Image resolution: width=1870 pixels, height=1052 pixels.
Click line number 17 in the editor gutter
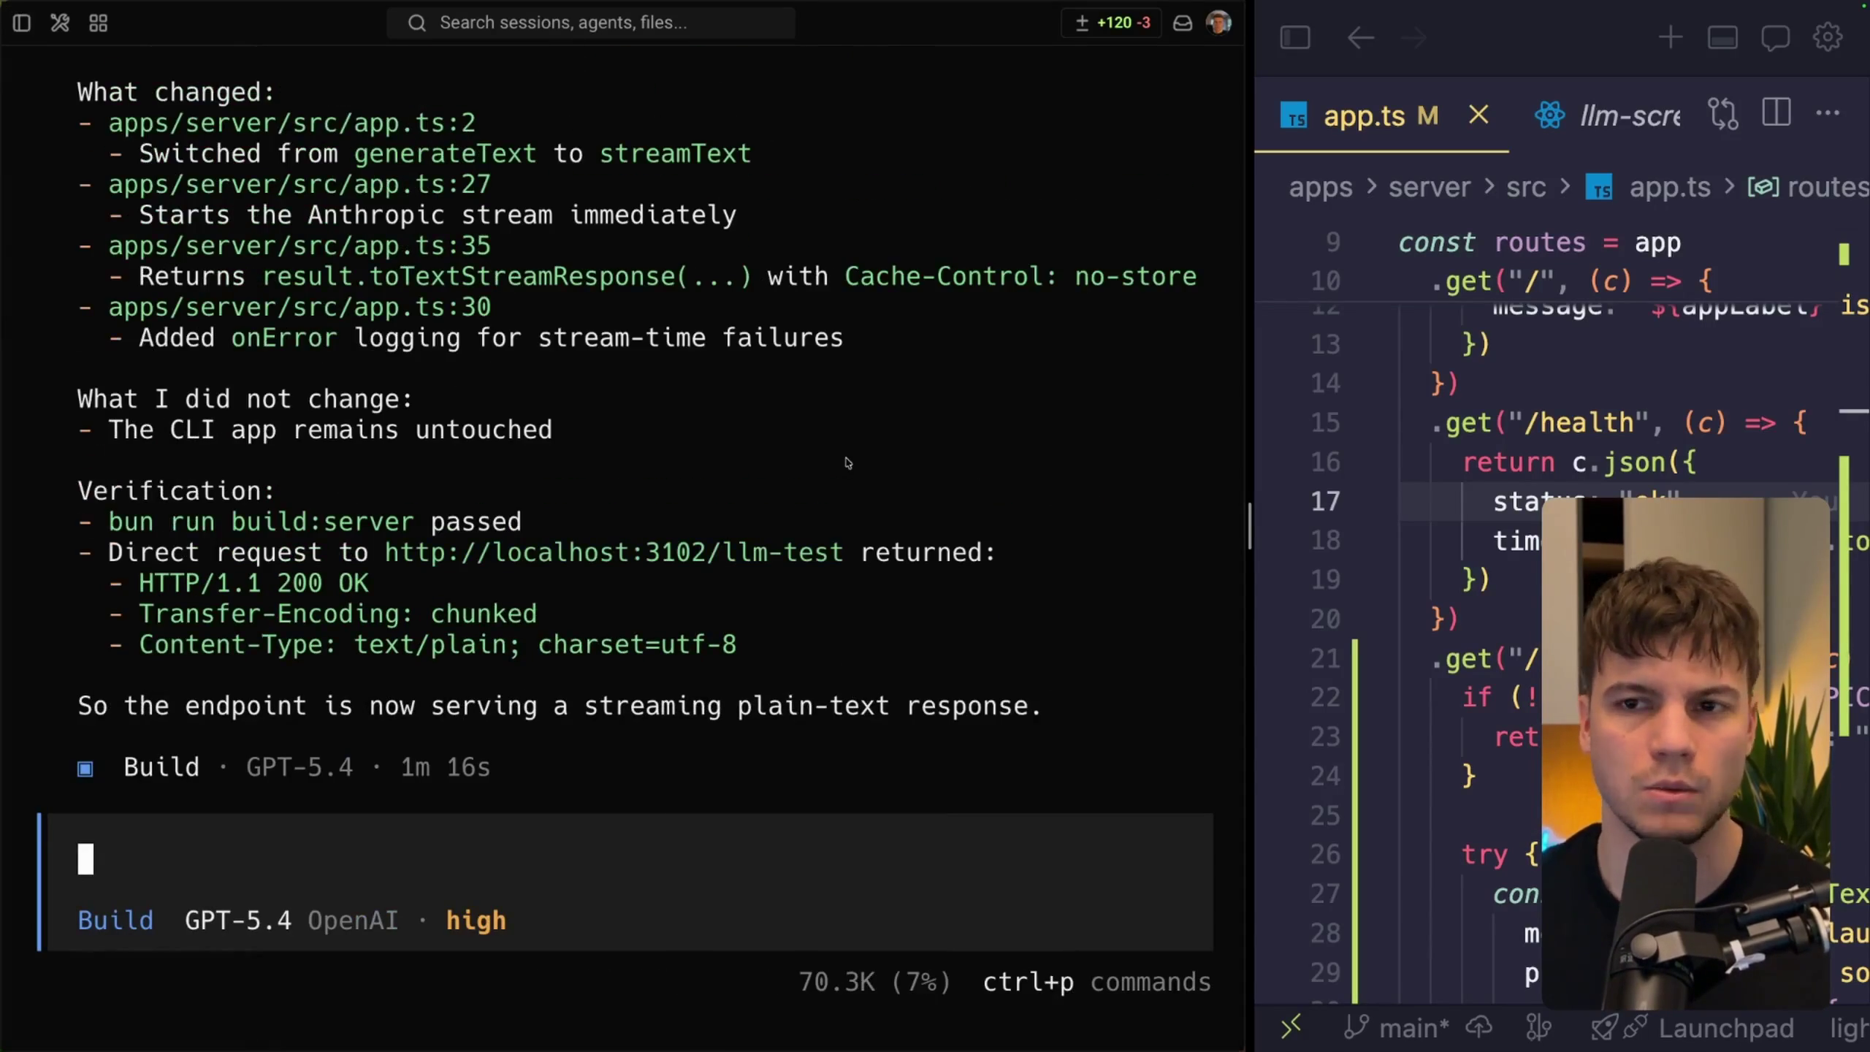[x=1325, y=501]
